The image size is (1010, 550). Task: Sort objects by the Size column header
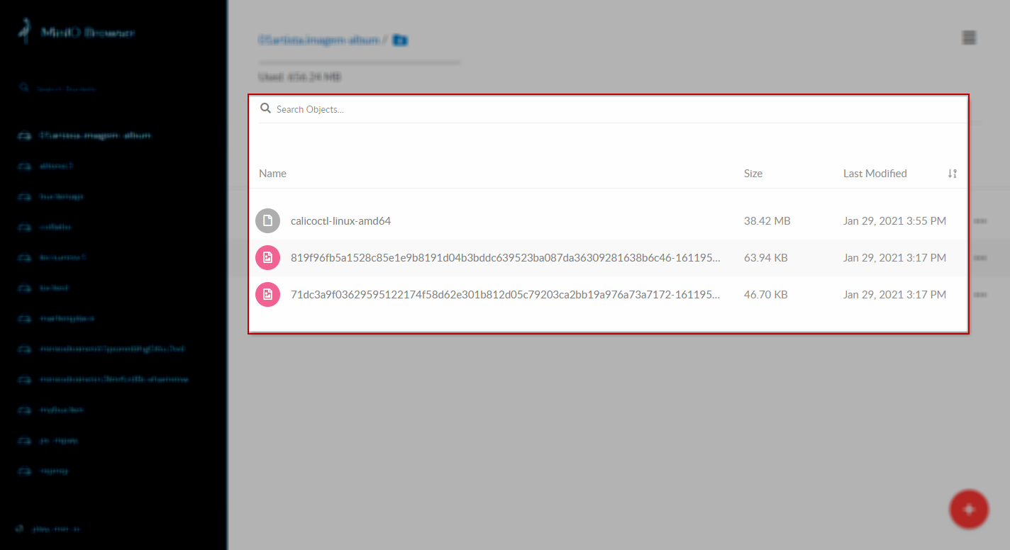click(x=753, y=174)
